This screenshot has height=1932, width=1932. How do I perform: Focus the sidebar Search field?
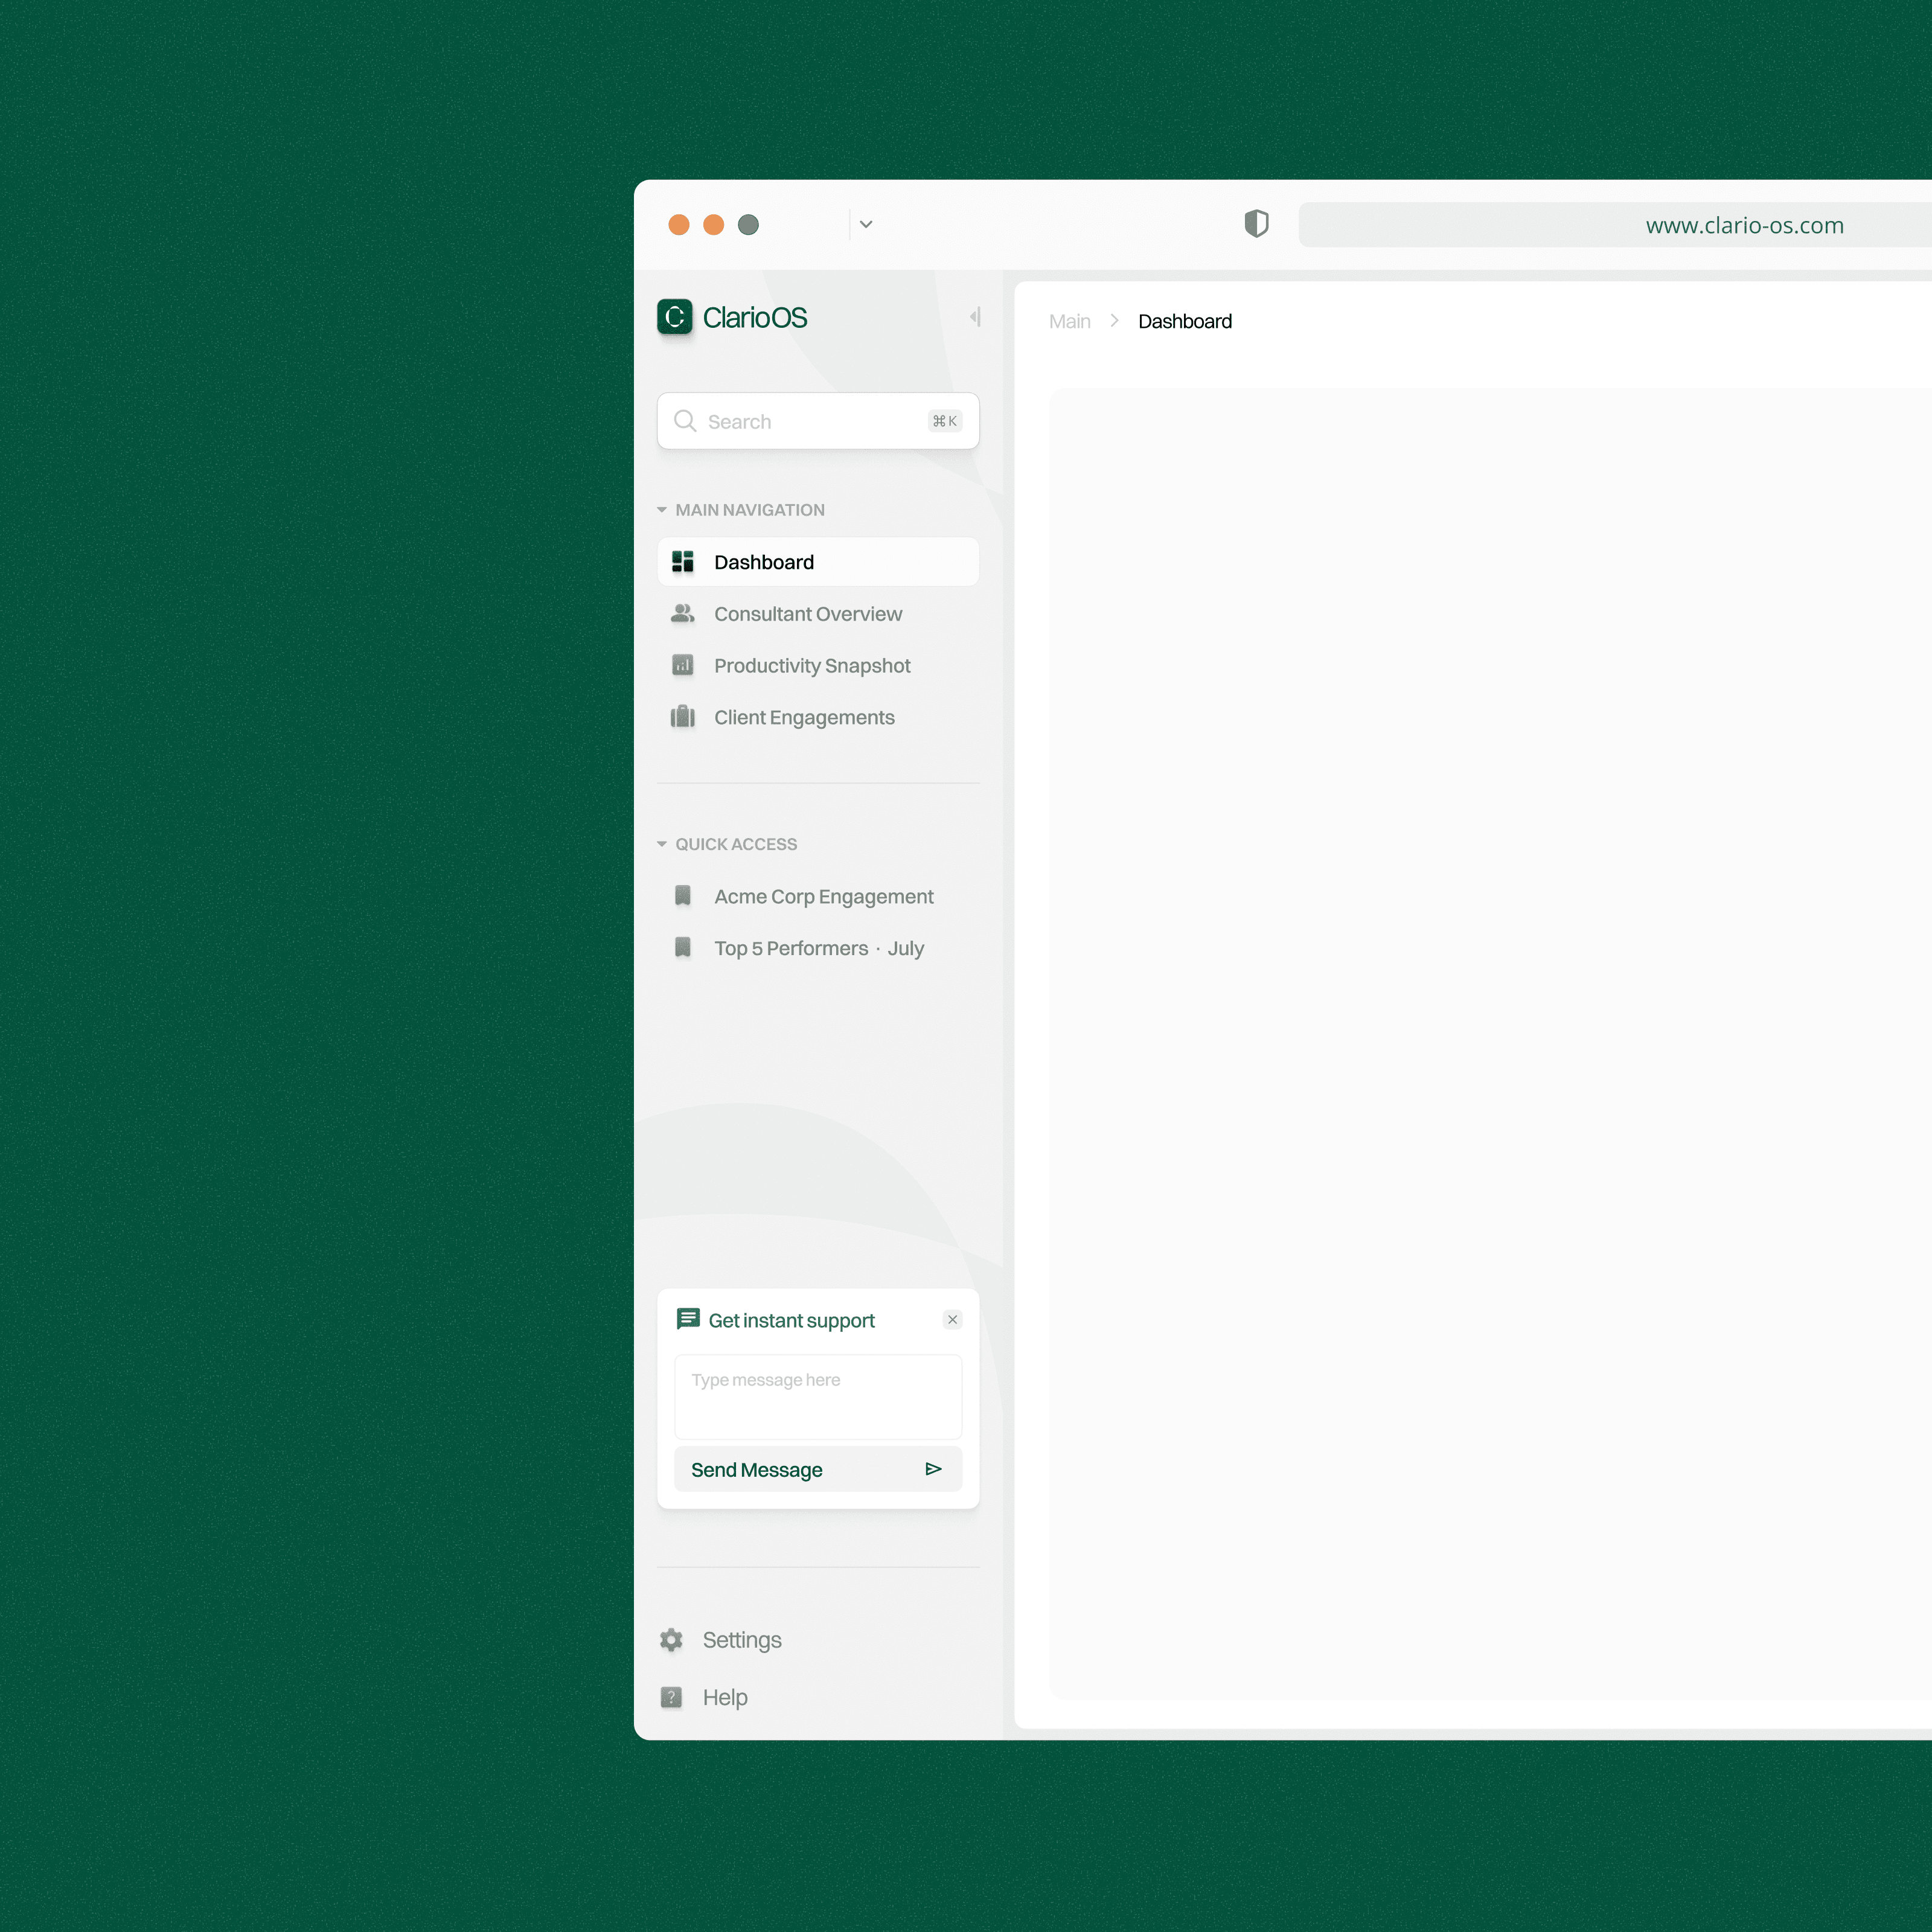[x=810, y=421]
